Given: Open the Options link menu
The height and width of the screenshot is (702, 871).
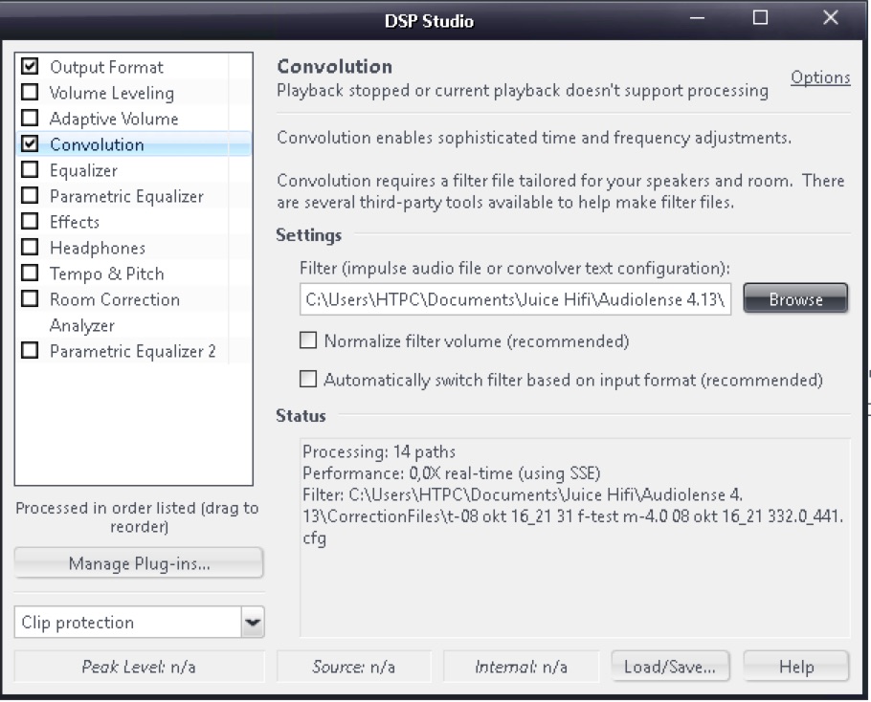Looking at the screenshot, I should 820,77.
